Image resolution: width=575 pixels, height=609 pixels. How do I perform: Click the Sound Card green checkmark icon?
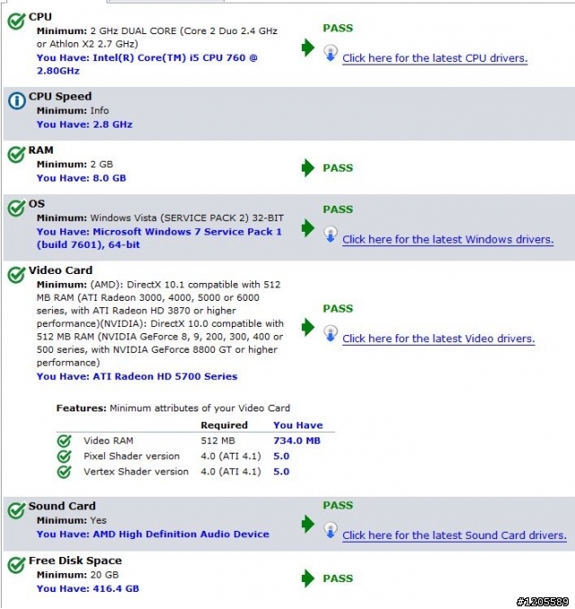click(x=17, y=511)
